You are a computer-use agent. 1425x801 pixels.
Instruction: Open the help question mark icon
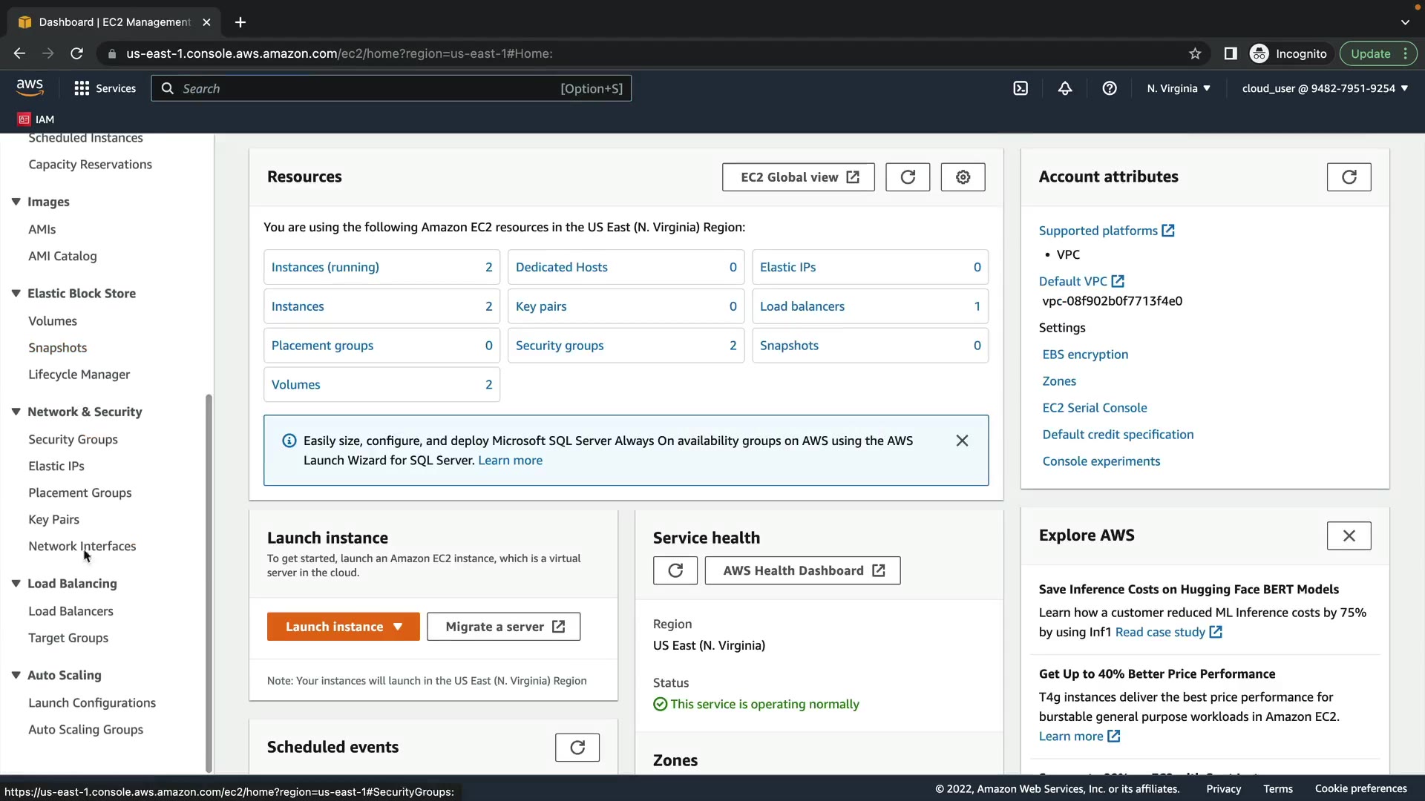(x=1110, y=88)
